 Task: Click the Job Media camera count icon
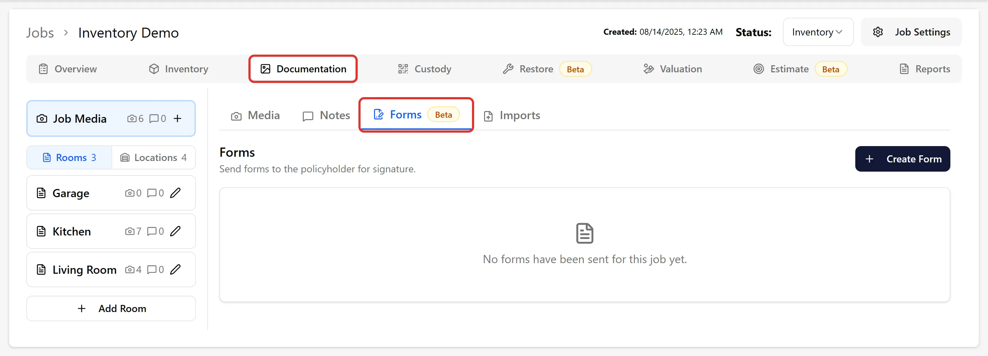coord(132,118)
